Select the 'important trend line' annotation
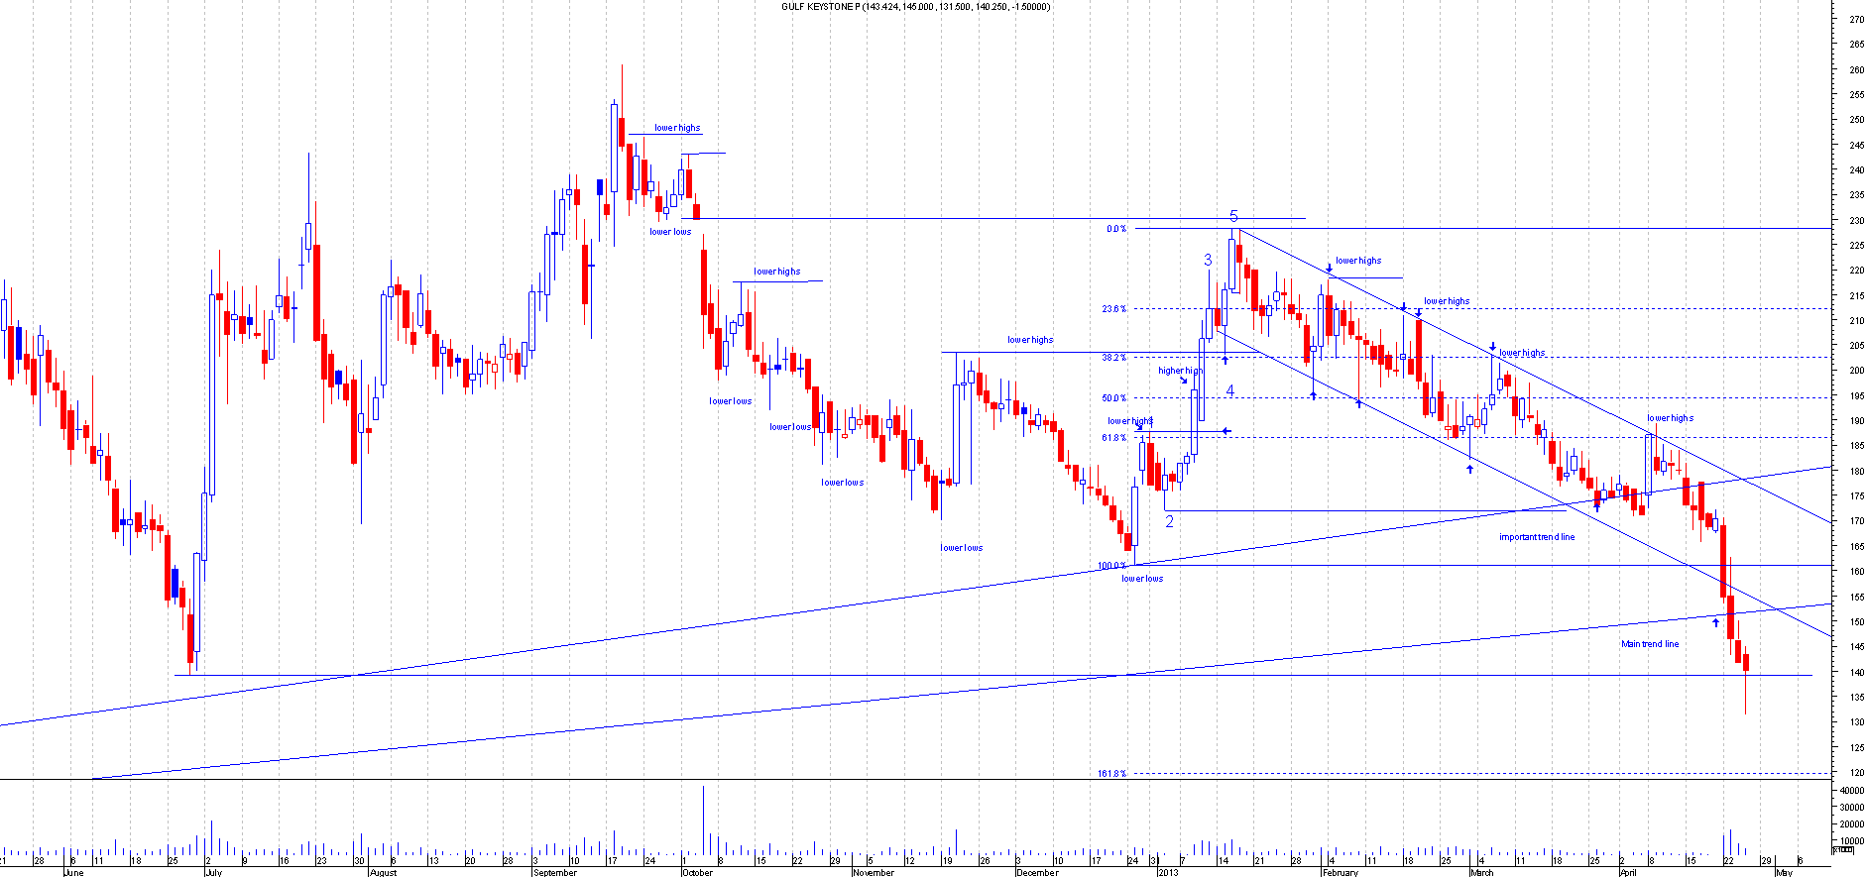This screenshot has height=877, width=1867. (1536, 537)
